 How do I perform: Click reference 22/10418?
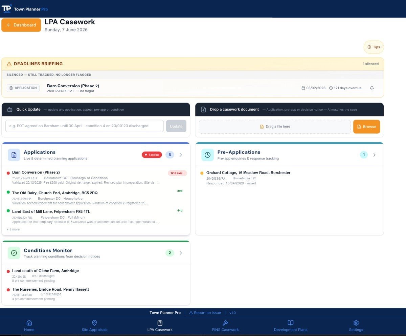pyautogui.click(x=19, y=276)
